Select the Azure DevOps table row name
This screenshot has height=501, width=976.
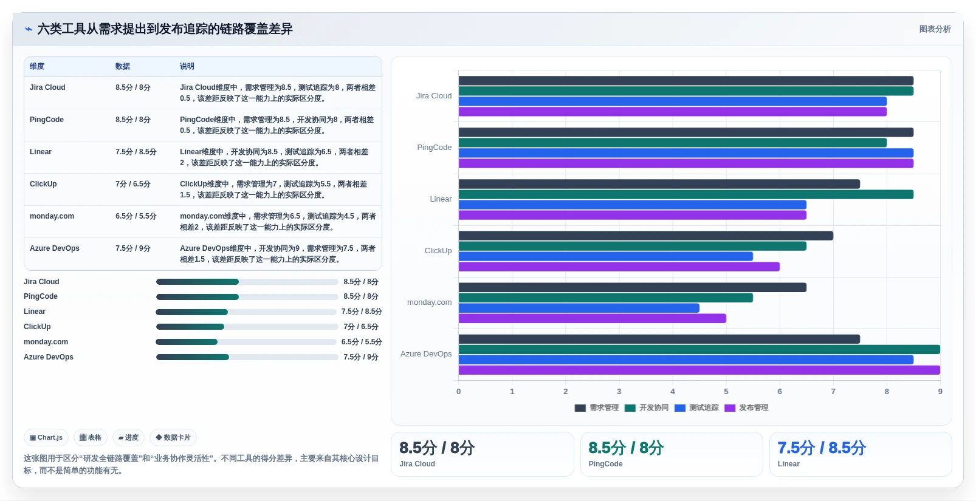(x=55, y=248)
